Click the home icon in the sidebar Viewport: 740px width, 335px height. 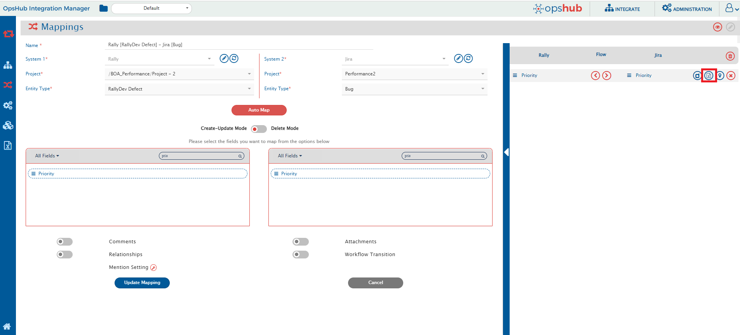click(x=7, y=326)
